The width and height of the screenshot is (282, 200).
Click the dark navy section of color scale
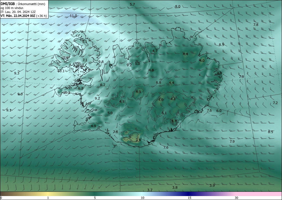pos(188,194)
